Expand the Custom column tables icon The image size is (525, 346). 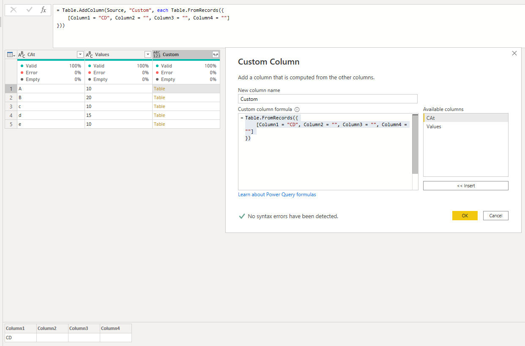(216, 54)
